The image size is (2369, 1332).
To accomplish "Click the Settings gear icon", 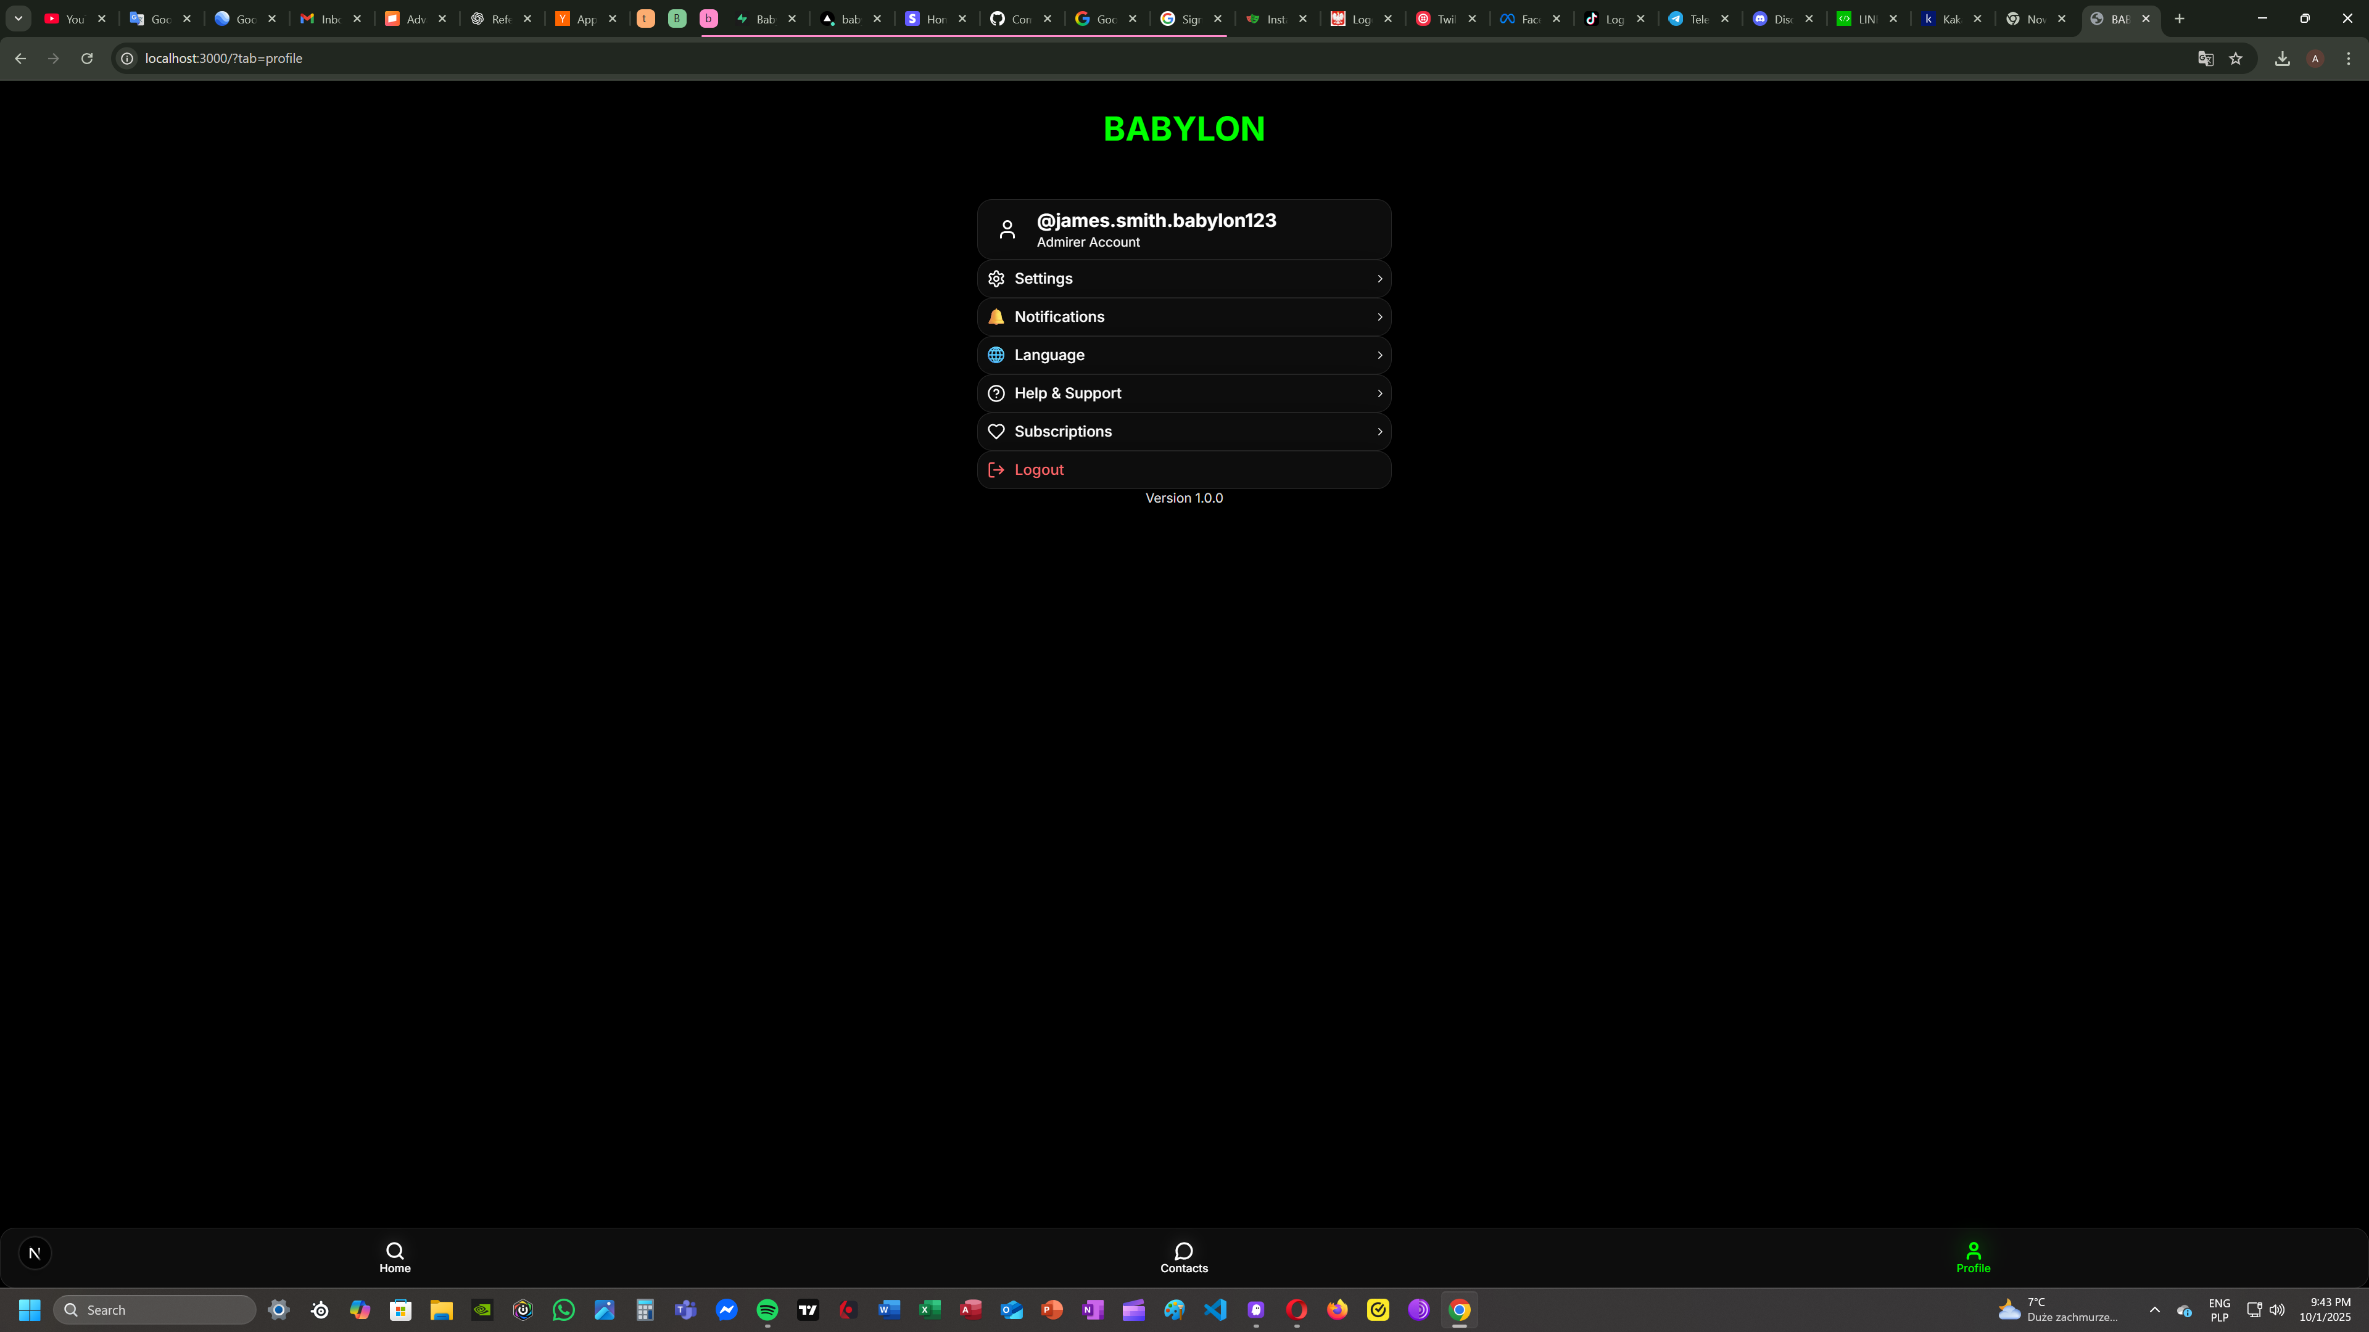I will [x=996, y=279].
